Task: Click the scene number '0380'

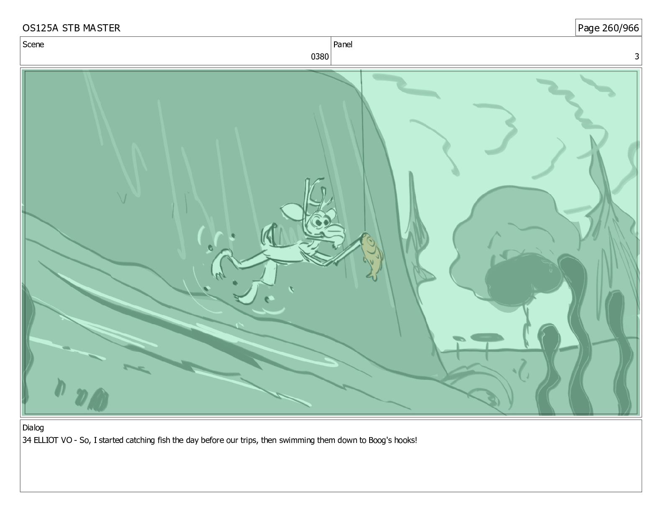Action: coord(319,56)
